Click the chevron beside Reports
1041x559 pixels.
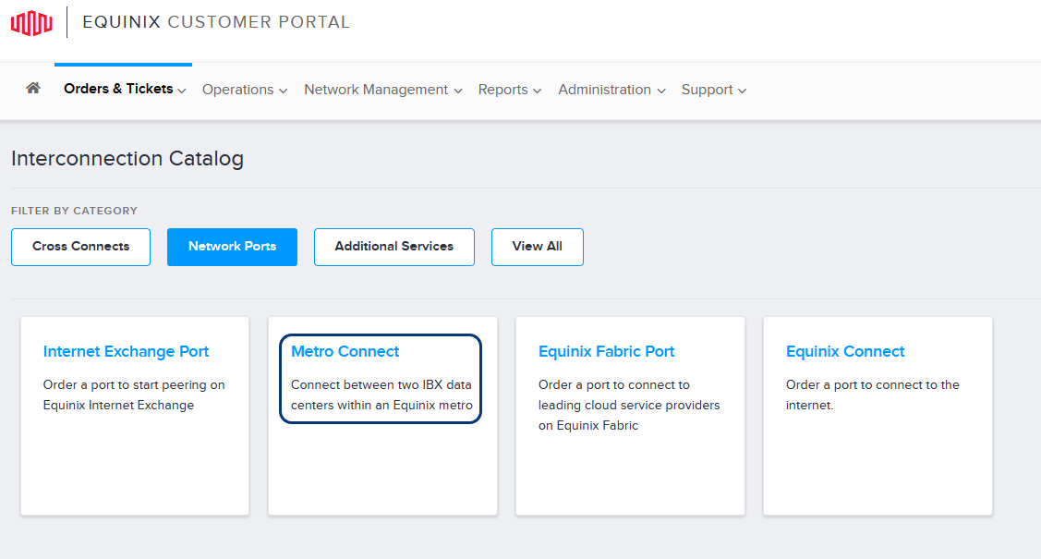tap(537, 91)
